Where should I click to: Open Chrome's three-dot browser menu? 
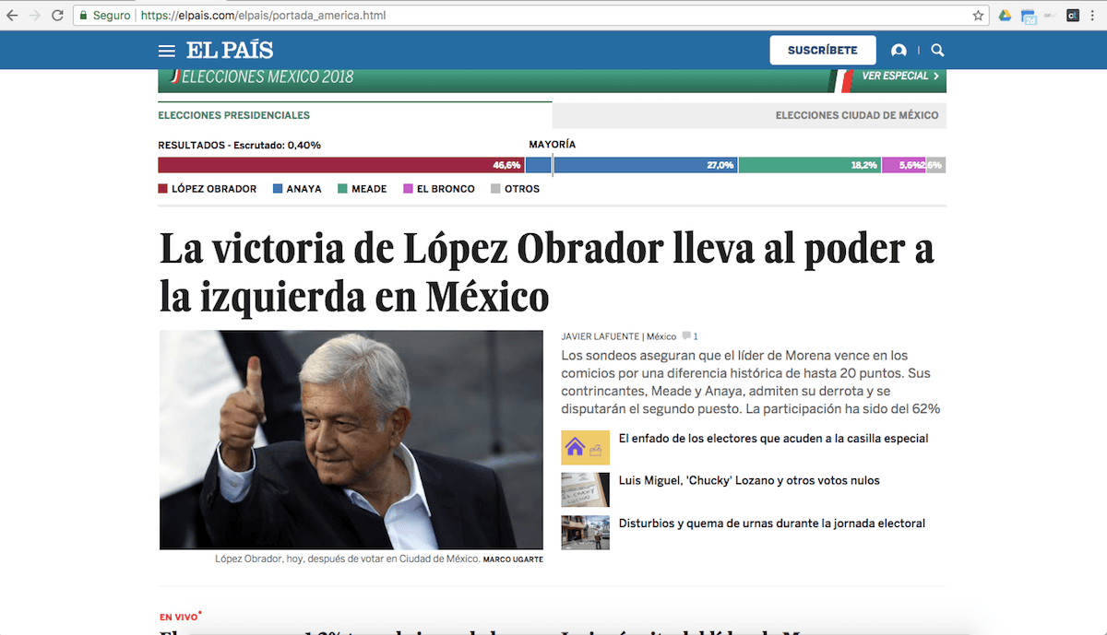(x=1094, y=15)
